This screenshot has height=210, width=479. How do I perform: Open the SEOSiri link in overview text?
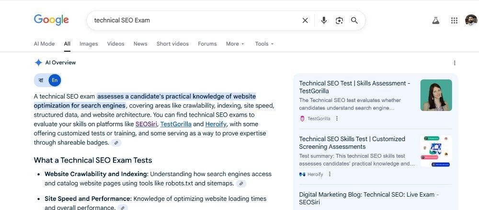point(146,124)
